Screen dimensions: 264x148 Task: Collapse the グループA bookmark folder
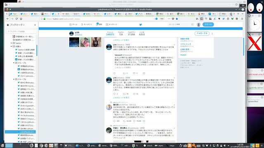[14, 63]
